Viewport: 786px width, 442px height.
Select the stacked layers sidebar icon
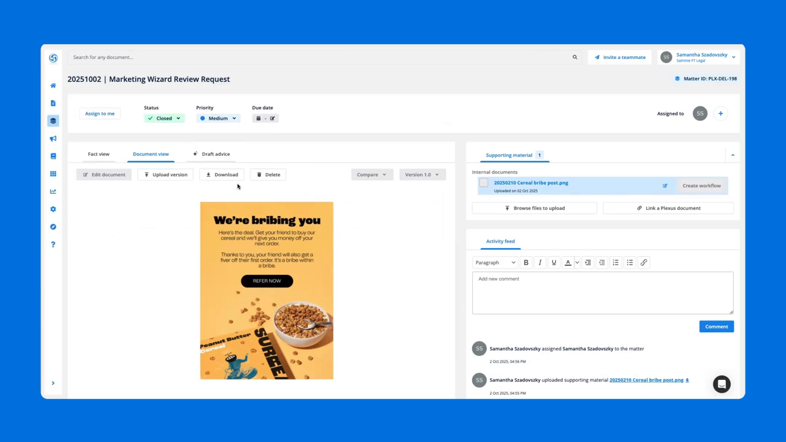coord(53,121)
